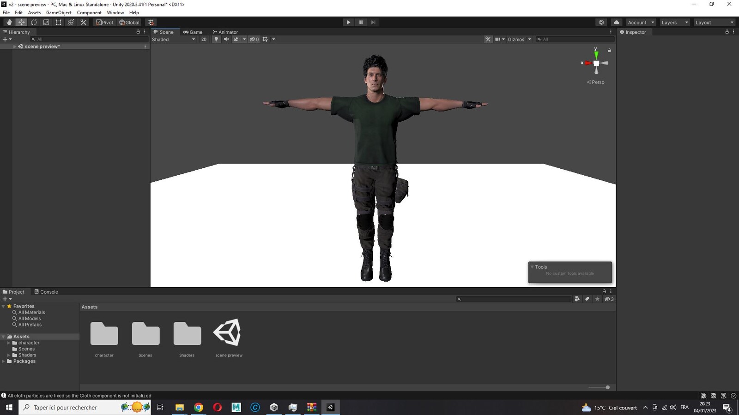Lock the Inspector panel

pyautogui.click(x=727, y=32)
